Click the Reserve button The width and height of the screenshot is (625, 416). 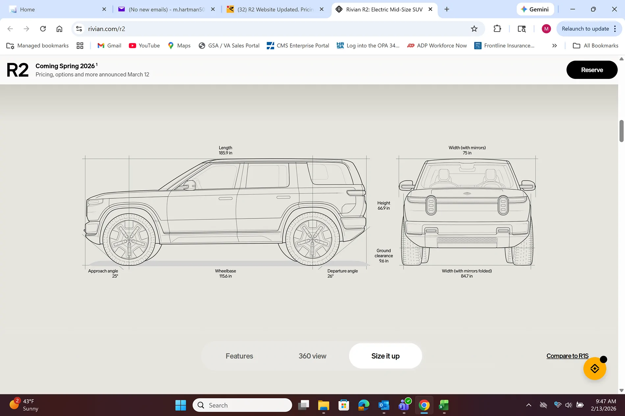[592, 70]
